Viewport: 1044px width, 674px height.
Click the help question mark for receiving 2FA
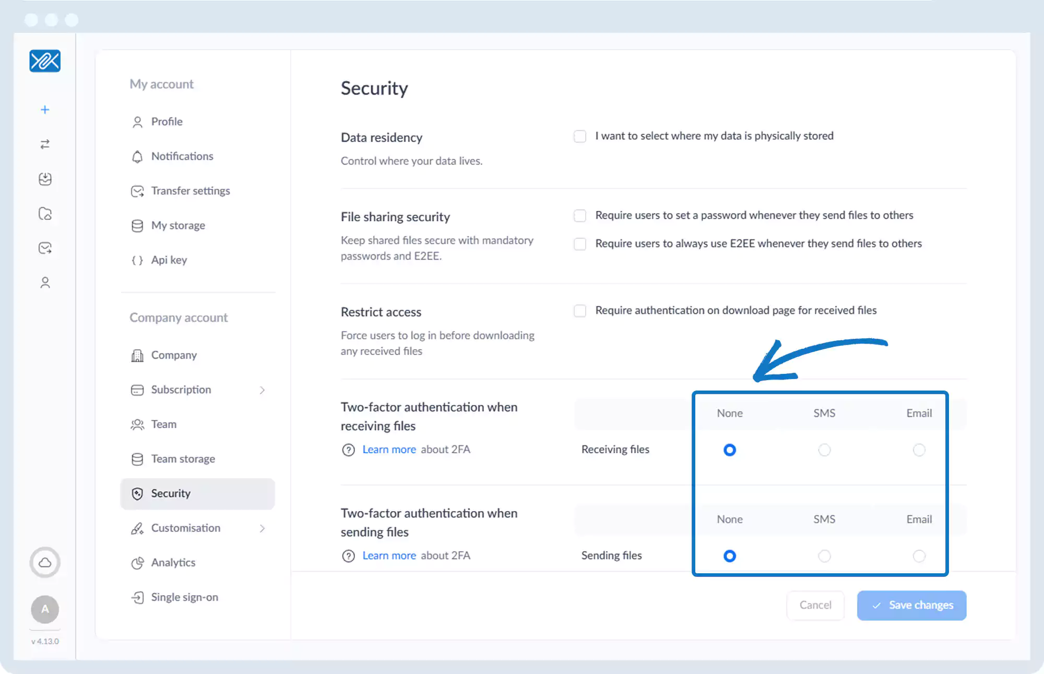[348, 450]
